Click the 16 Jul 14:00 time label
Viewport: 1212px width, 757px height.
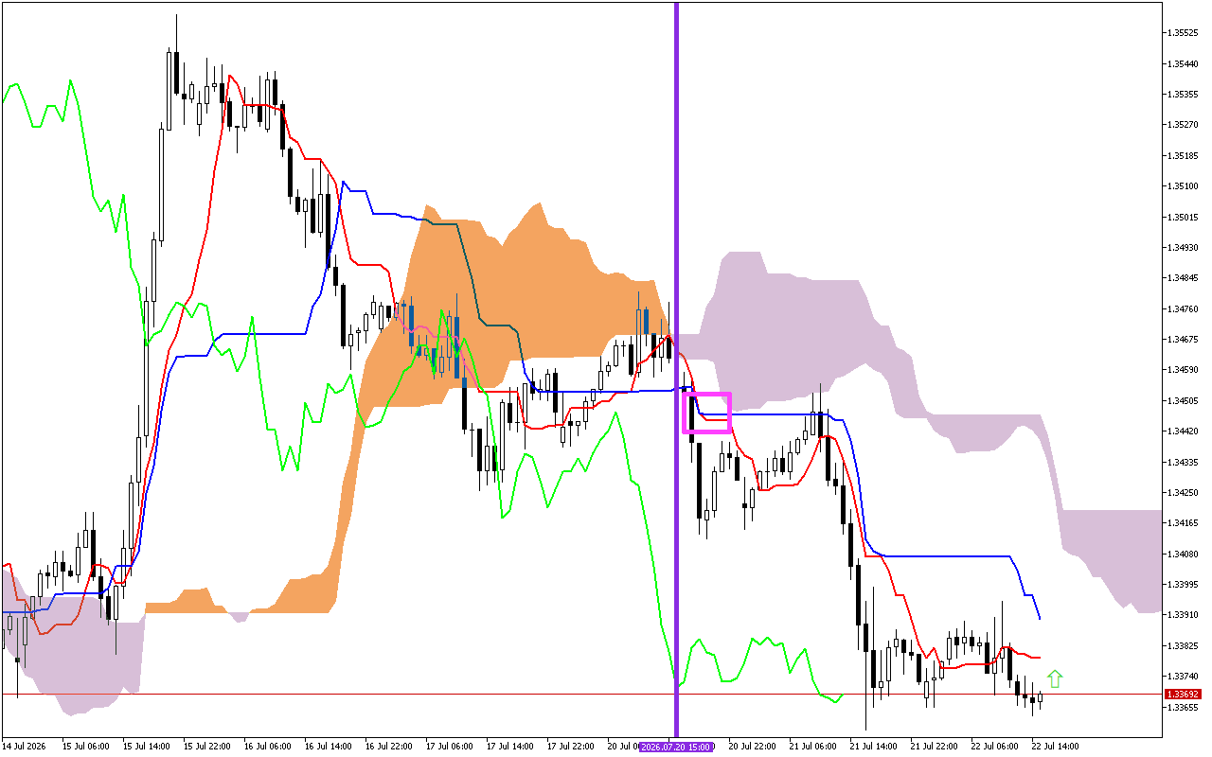328,746
